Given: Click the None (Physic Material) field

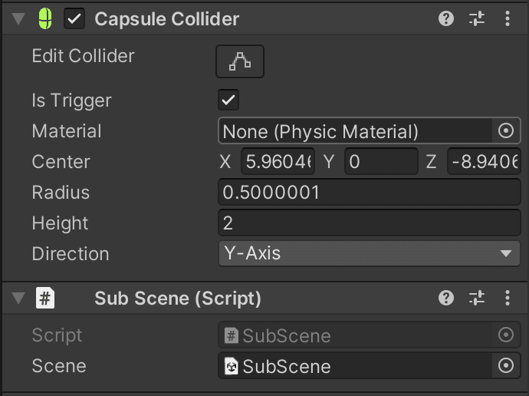Looking at the screenshot, I should (x=355, y=131).
